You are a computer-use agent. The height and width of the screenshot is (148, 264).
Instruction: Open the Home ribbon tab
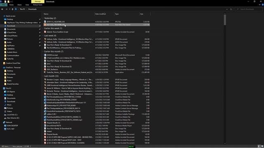12,5
